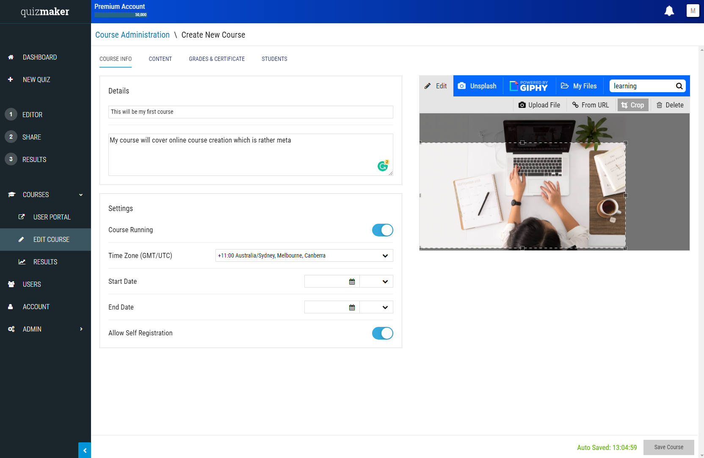Viewport: 704px width, 458px height.
Task: Switch to the Content tab
Action: click(x=160, y=59)
